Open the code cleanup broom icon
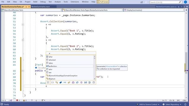The height and width of the screenshot is (106, 189). [x=42, y=100]
